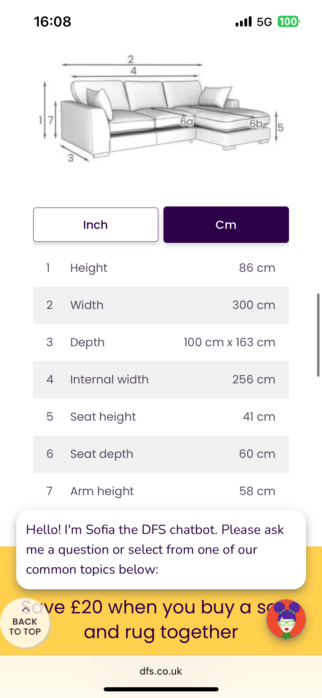Image resolution: width=322 pixels, height=698 pixels.
Task: Tap the Seat height row
Action: click(161, 417)
